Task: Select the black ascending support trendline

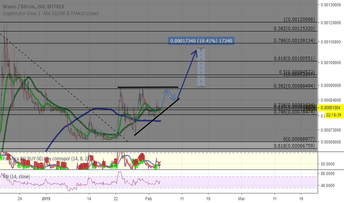Action: [x=157, y=117]
